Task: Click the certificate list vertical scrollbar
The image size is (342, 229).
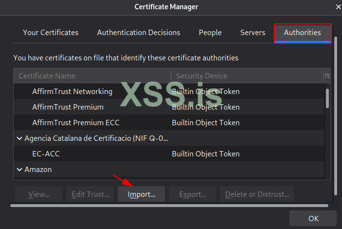Action: [x=327, y=97]
